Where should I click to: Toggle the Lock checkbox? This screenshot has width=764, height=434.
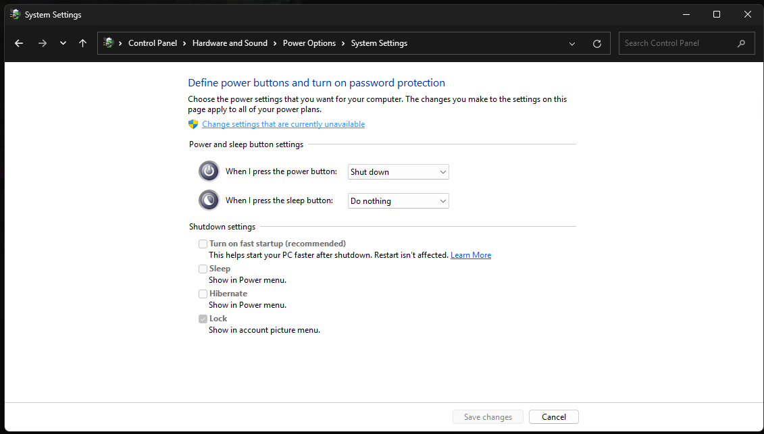click(x=203, y=319)
